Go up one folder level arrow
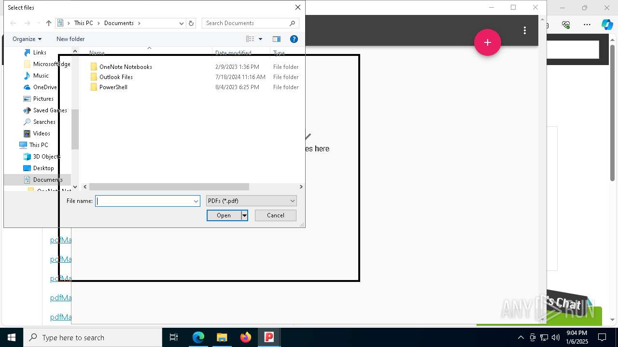 click(x=49, y=23)
